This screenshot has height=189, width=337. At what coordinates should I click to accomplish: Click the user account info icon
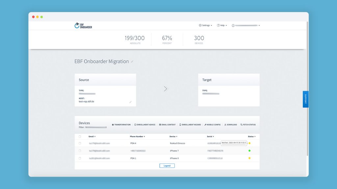tap(233, 26)
